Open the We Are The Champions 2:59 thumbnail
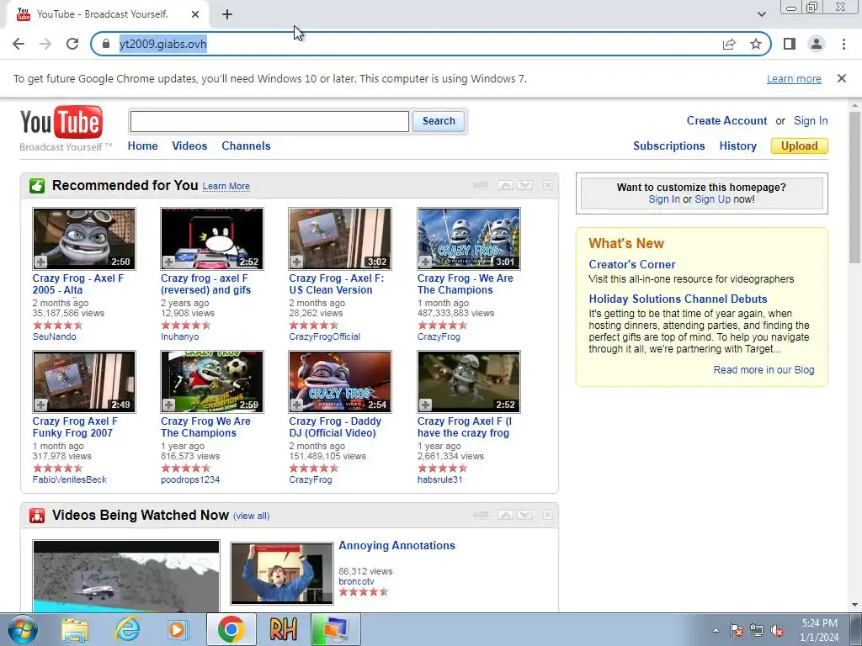 pyautogui.click(x=212, y=382)
